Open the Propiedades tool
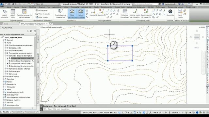 41,10
